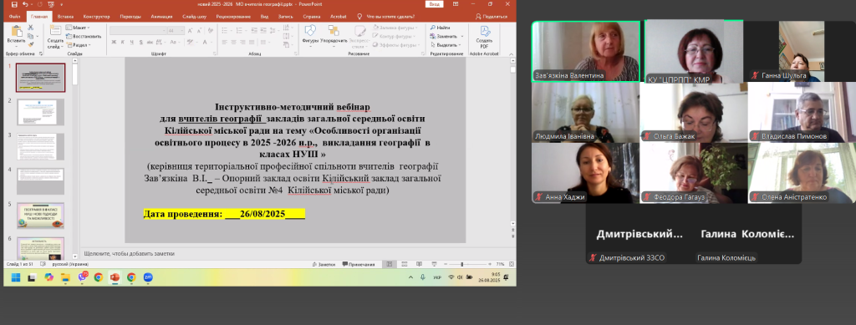Toggle the Примечания comments pane
856x325 pixels.
tap(359, 265)
